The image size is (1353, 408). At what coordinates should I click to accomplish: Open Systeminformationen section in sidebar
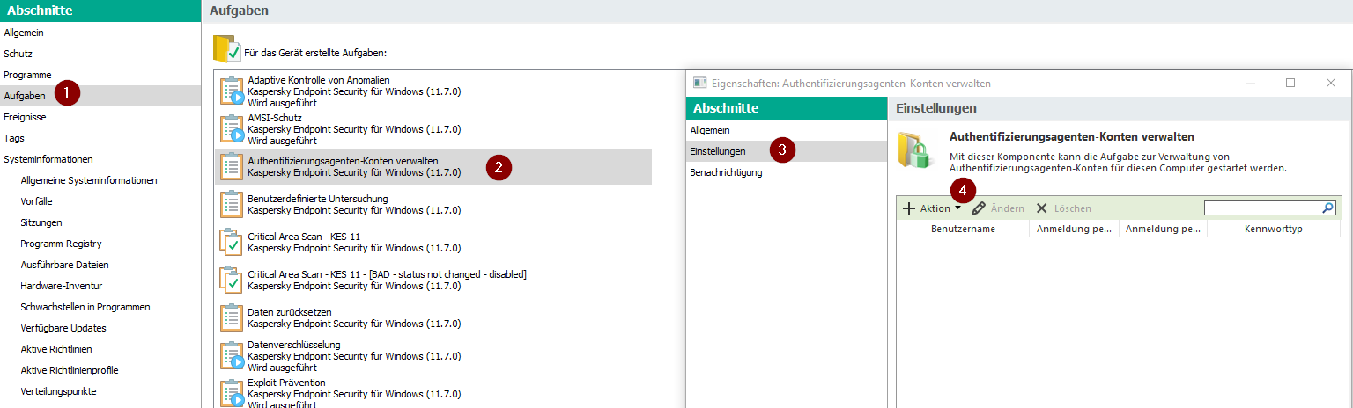48,159
